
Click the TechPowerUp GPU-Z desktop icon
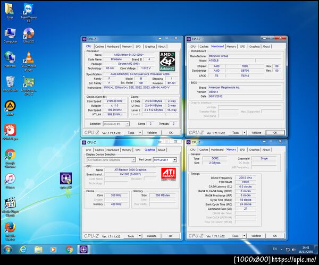tap(28, 82)
